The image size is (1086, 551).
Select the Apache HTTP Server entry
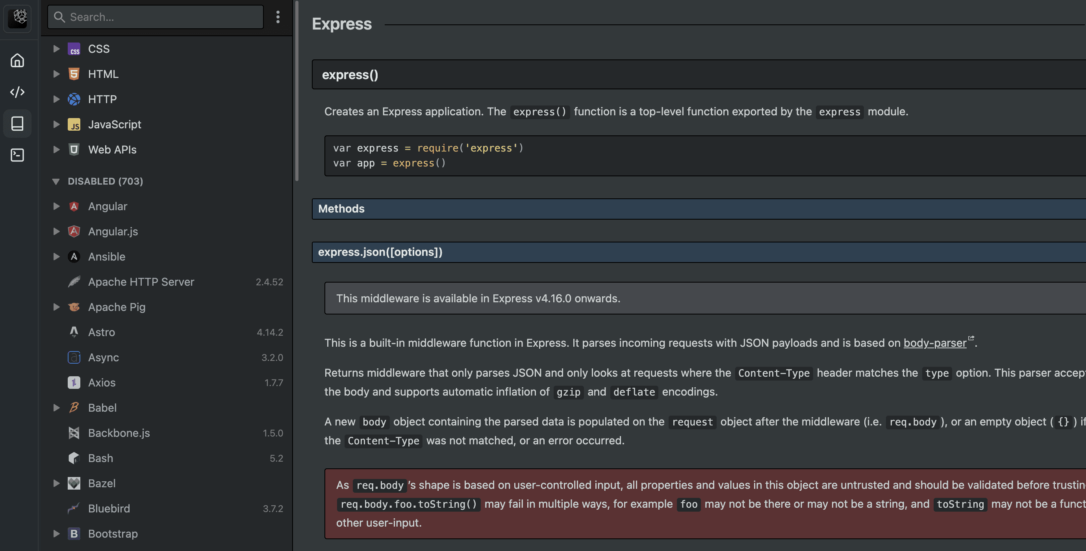[x=141, y=282]
